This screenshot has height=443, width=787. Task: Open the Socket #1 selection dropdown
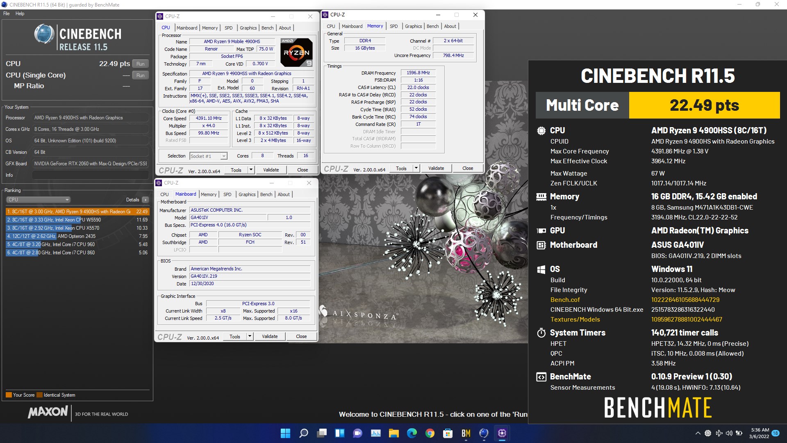[x=208, y=156]
